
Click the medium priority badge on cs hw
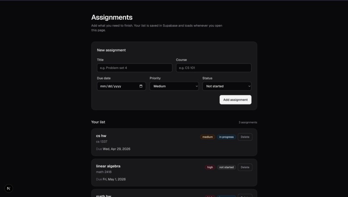click(208, 137)
